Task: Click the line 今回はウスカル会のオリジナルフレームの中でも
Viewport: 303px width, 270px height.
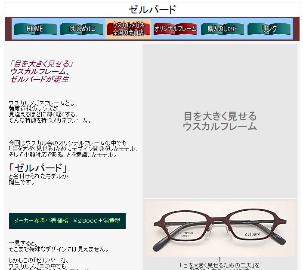Action: tap(68, 143)
